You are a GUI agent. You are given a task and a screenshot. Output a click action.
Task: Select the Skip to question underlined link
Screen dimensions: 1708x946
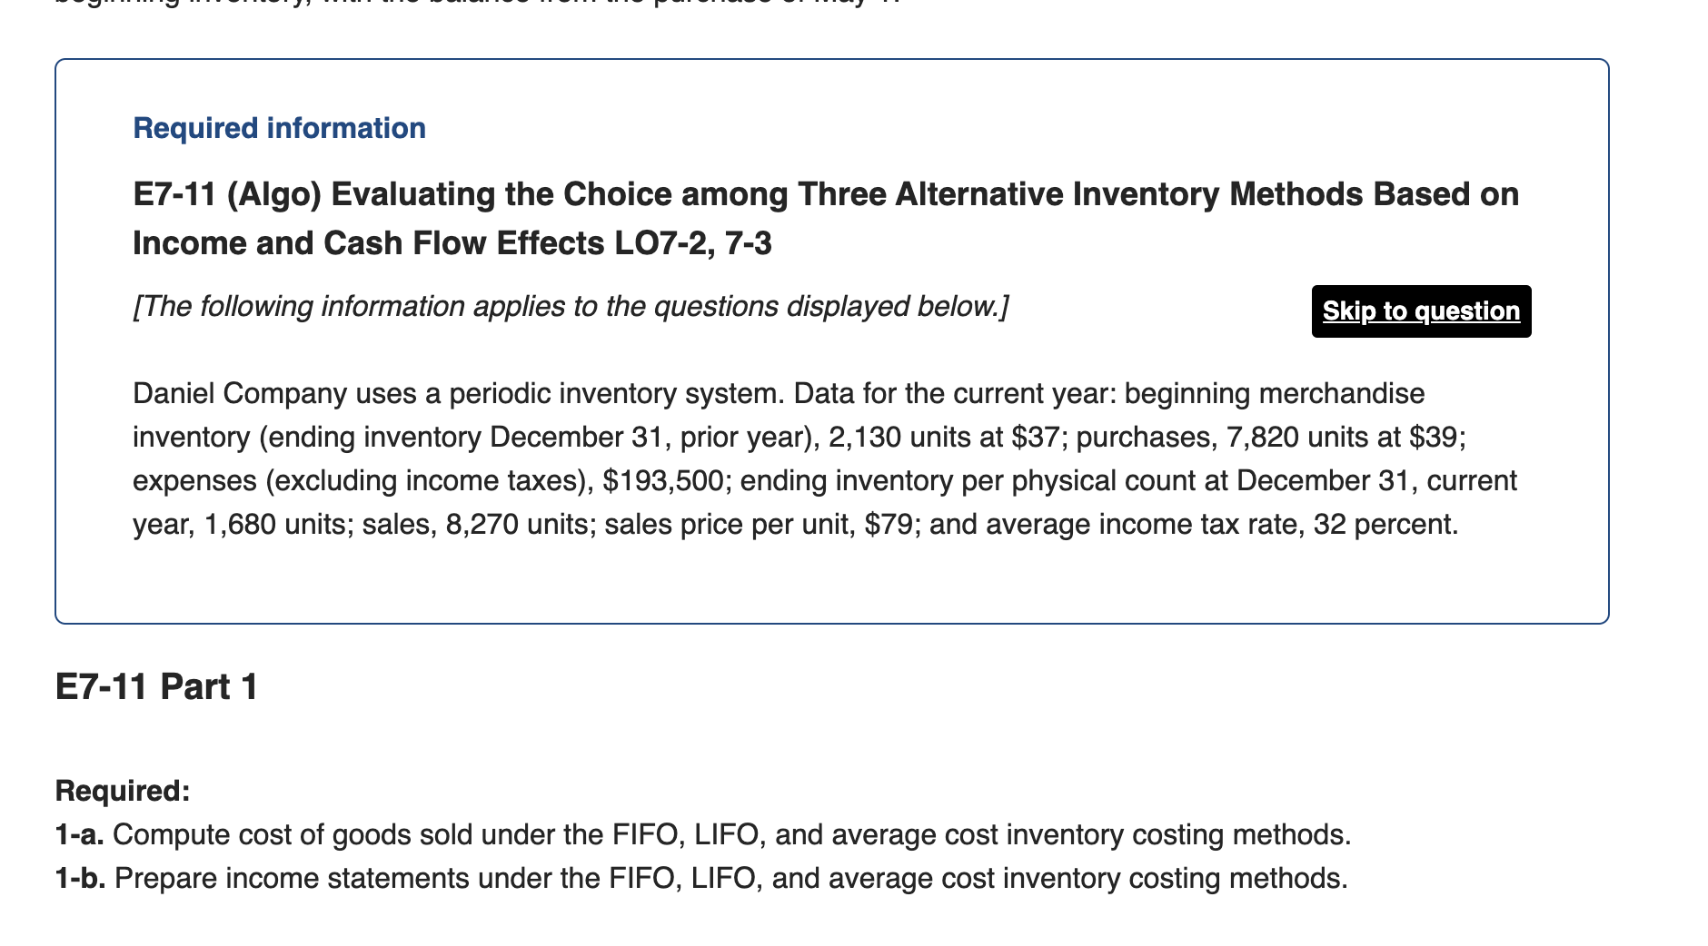tap(1419, 311)
